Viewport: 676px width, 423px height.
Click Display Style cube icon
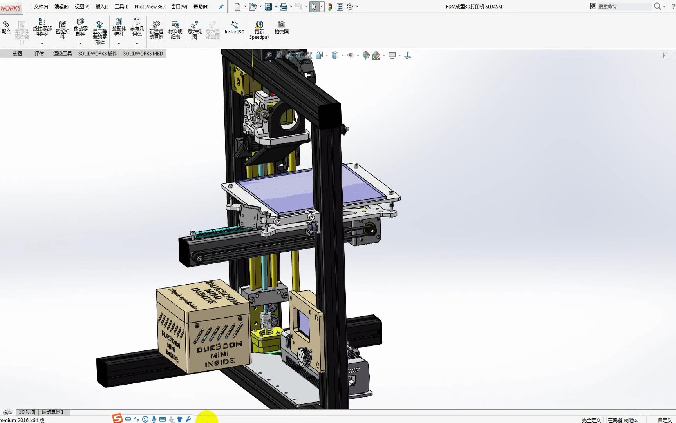click(335, 56)
